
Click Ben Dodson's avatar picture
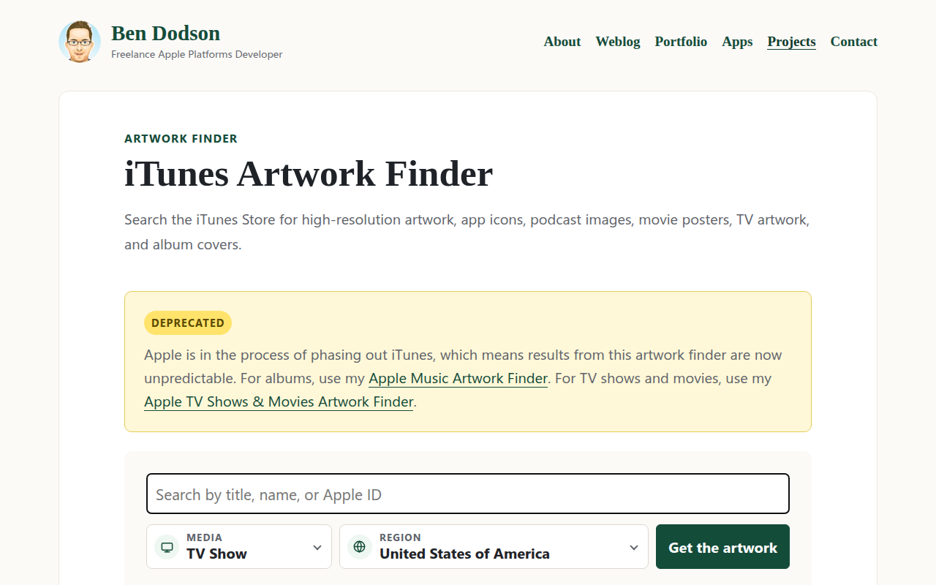pyautogui.click(x=80, y=42)
